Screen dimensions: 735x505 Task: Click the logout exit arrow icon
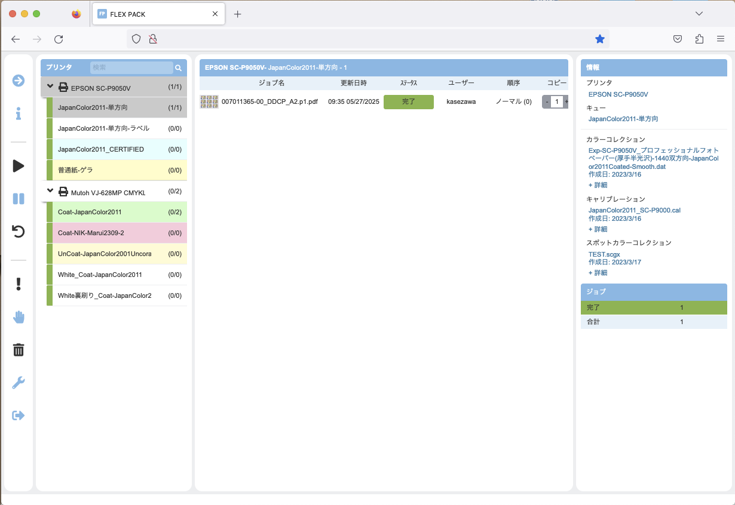(x=19, y=415)
